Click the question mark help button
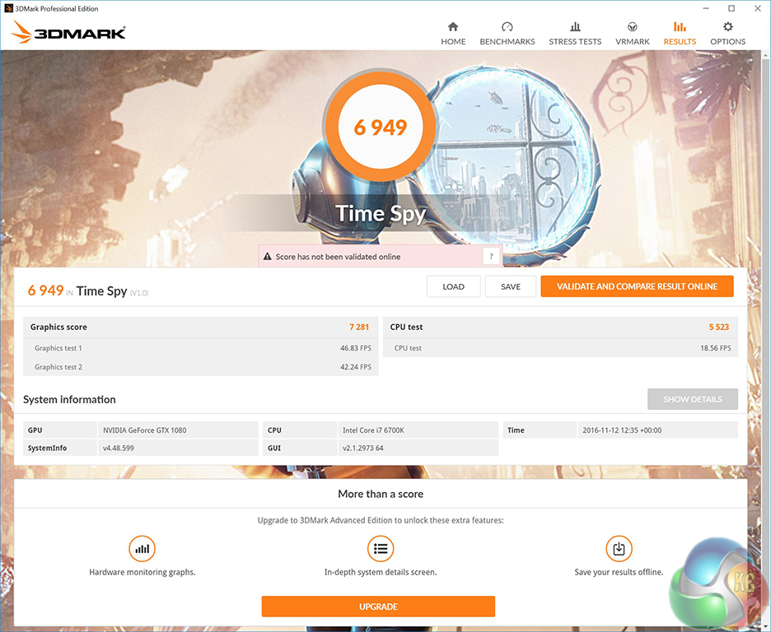 491,256
